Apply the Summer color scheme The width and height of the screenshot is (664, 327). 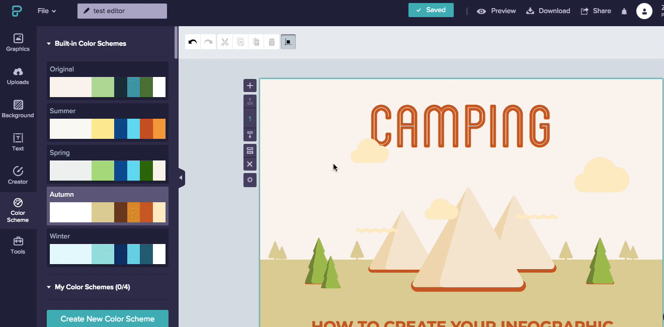pos(108,123)
